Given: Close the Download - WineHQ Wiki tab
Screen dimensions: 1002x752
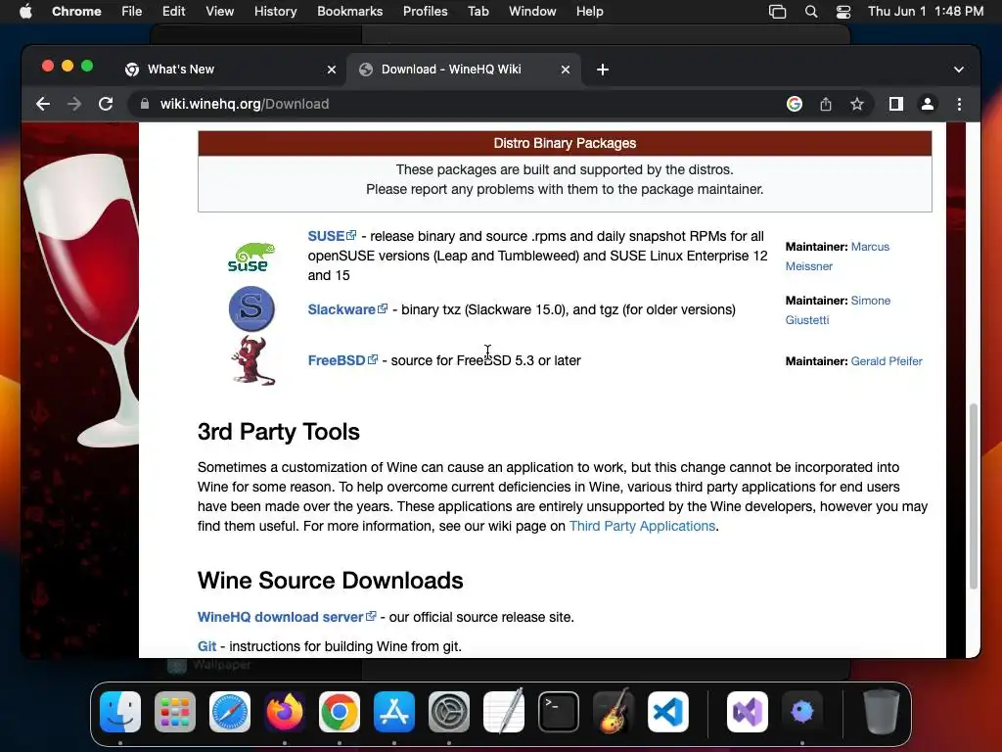Looking at the screenshot, I should point(566,70).
